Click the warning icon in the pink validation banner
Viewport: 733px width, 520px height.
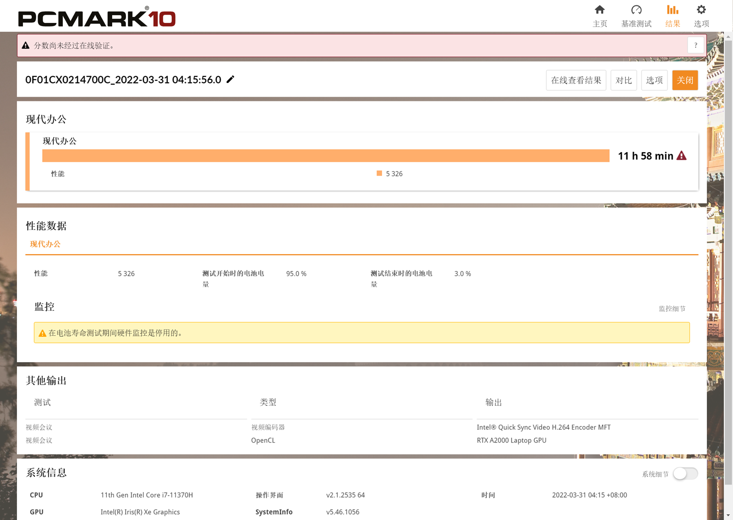(x=26, y=45)
